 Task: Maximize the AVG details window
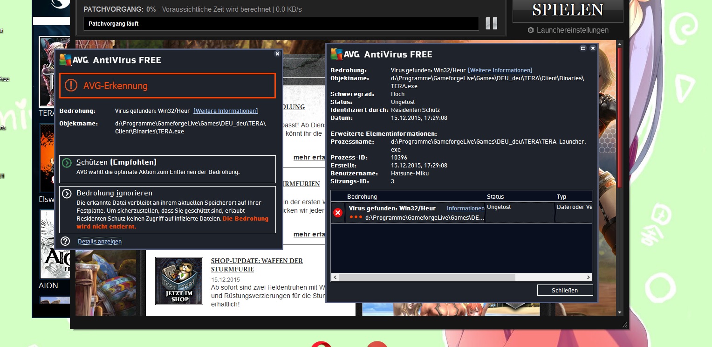click(582, 48)
